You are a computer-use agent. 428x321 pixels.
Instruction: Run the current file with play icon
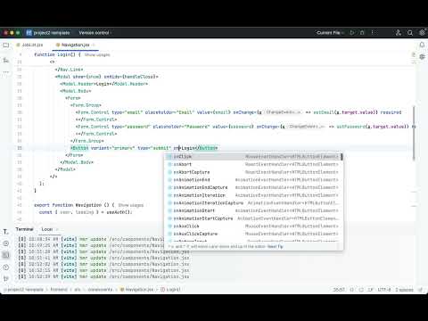coord(352,33)
